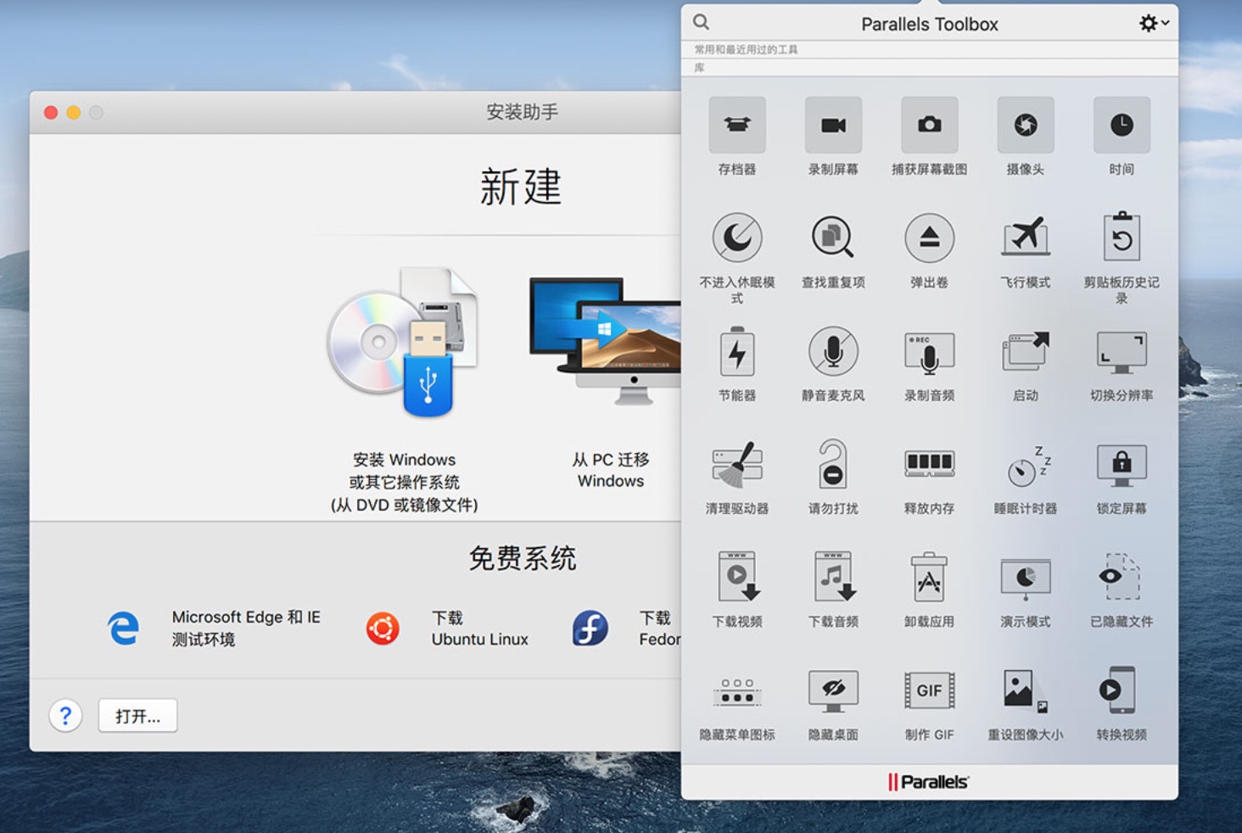Select Microsoft Edge 和 IE 测试环境
Screen dimensions: 1242x833
coord(215,629)
